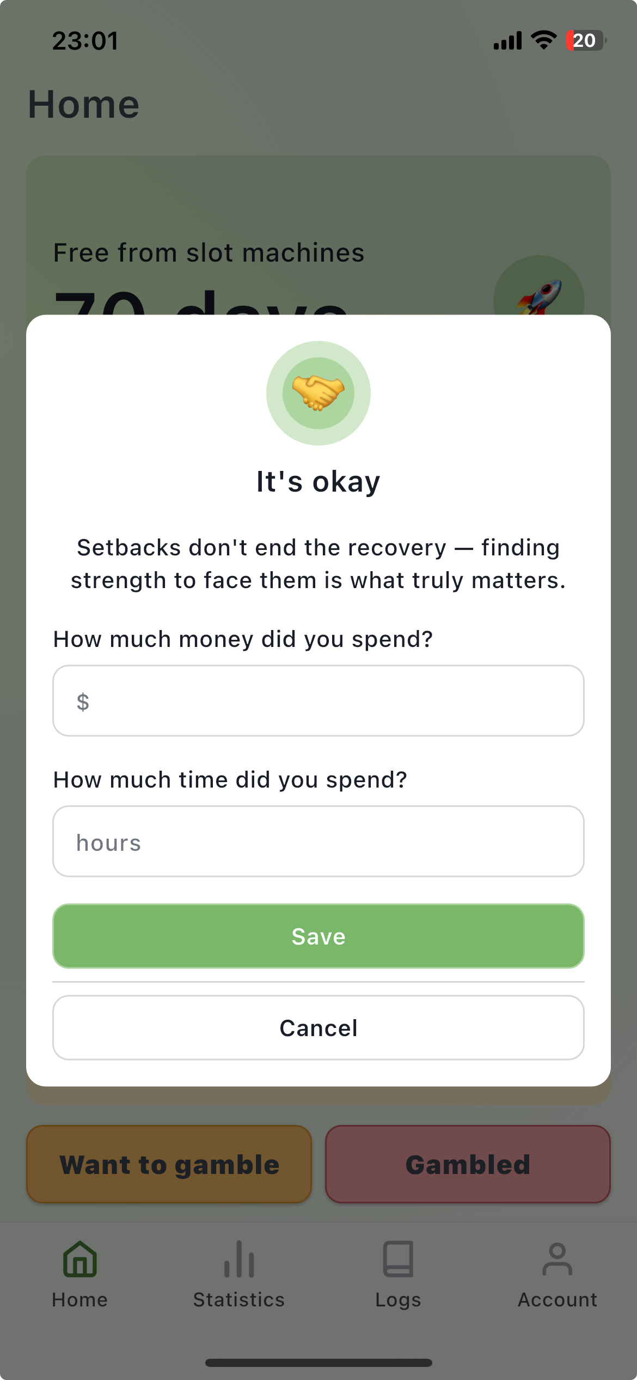Dismiss the dialog with Cancel
Viewport: 637px width, 1380px height.
pyautogui.click(x=318, y=1028)
